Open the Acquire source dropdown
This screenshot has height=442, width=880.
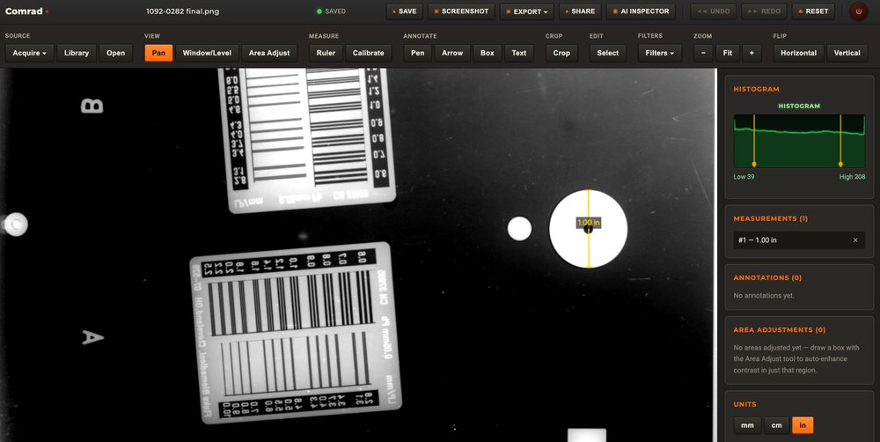30,53
